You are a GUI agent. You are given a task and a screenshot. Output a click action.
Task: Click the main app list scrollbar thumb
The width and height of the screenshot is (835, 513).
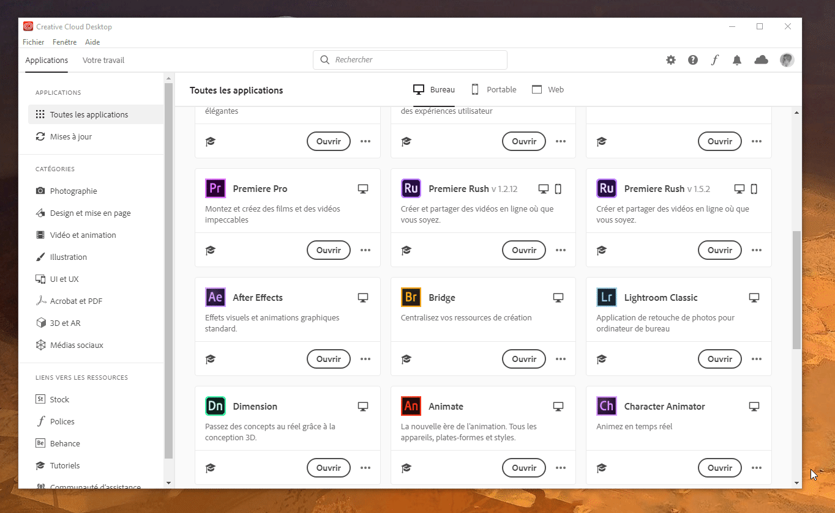tap(796, 289)
